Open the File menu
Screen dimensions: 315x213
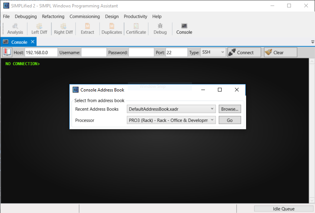coord(6,16)
